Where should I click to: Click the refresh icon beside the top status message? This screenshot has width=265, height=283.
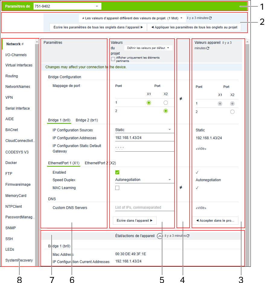pos(210,18)
